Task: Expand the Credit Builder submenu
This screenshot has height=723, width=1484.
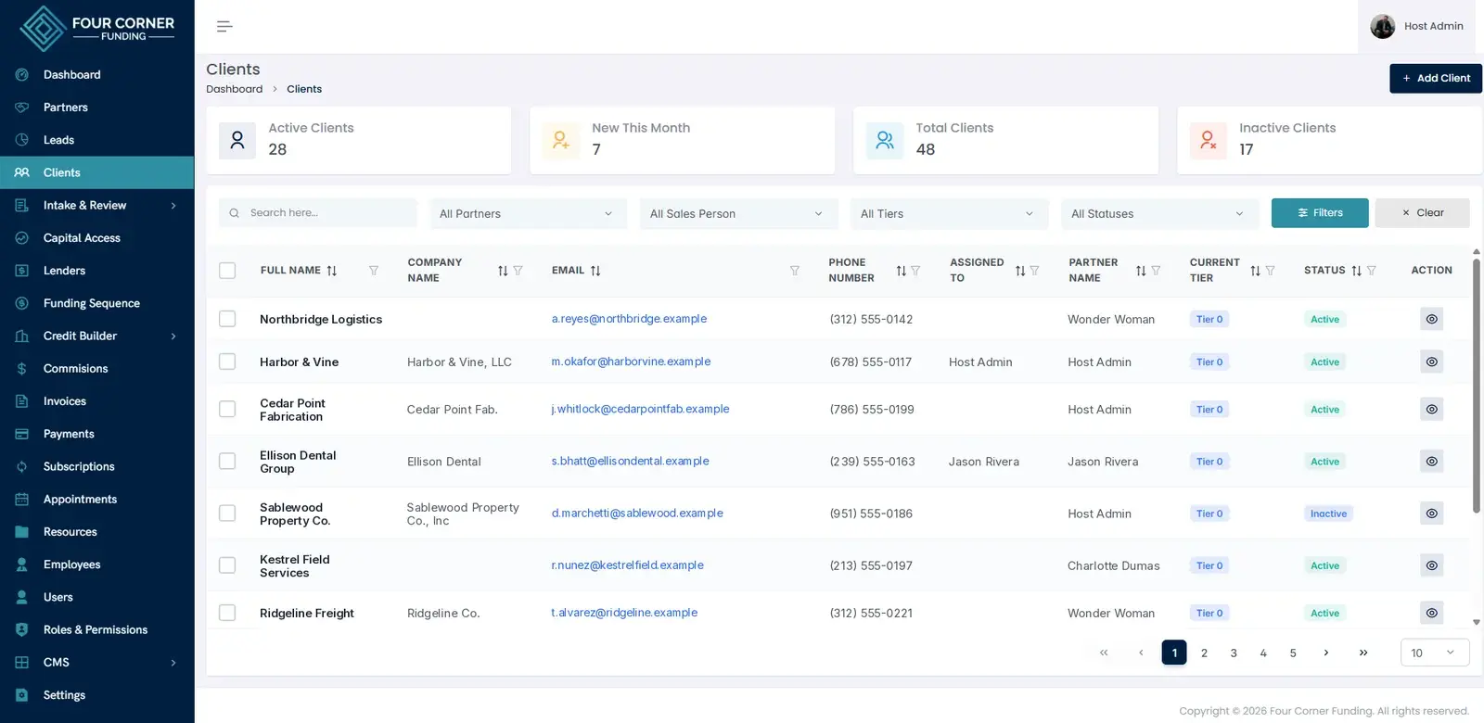Action: coord(96,336)
